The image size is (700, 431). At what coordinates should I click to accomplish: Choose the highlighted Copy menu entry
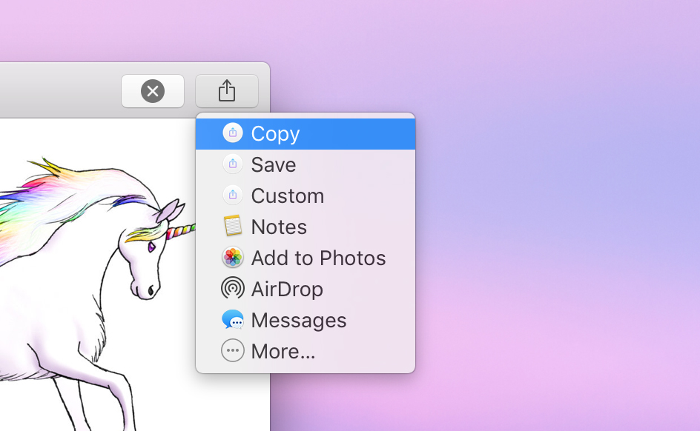[x=275, y=133]
